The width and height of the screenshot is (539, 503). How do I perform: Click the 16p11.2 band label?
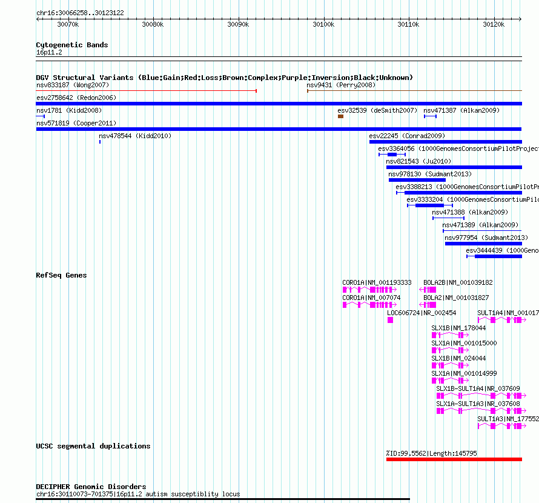point(49,52)
